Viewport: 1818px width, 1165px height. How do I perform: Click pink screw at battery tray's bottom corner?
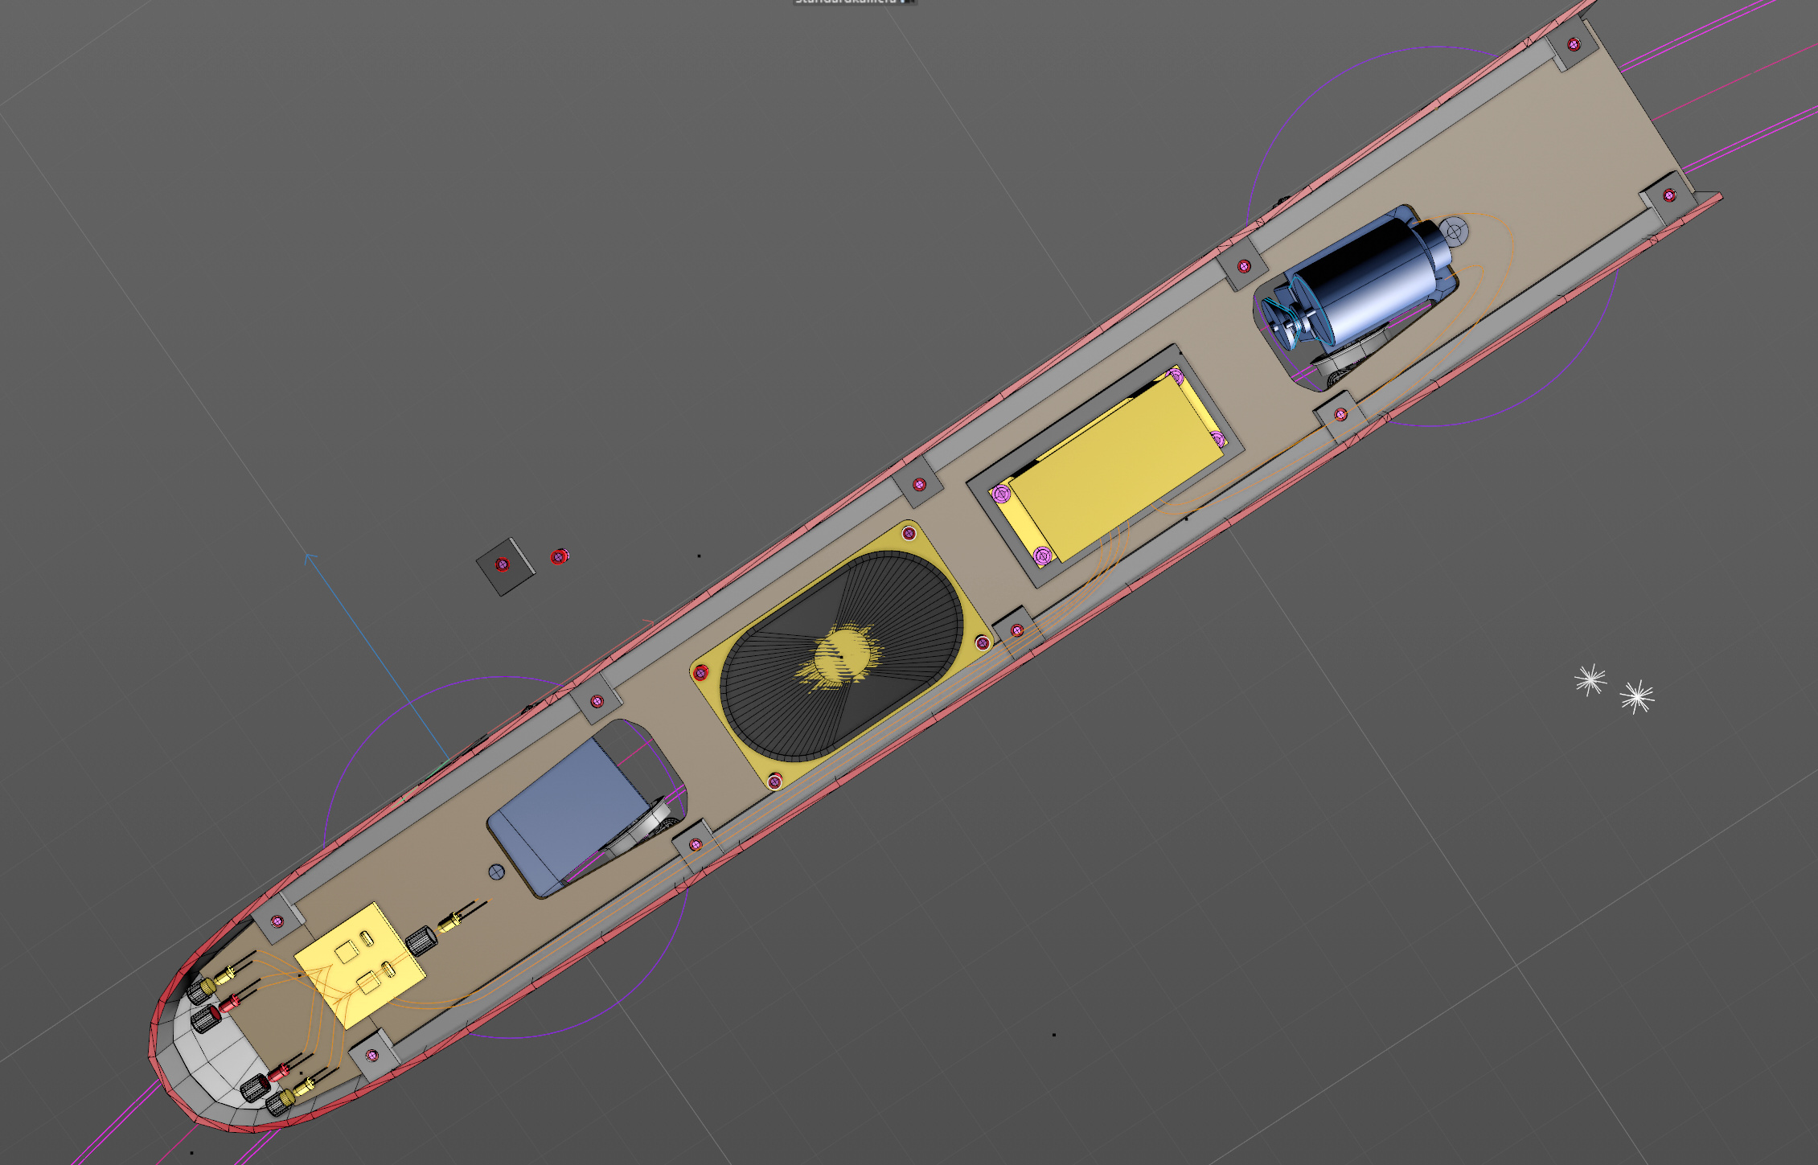(x=1042, y=555)
